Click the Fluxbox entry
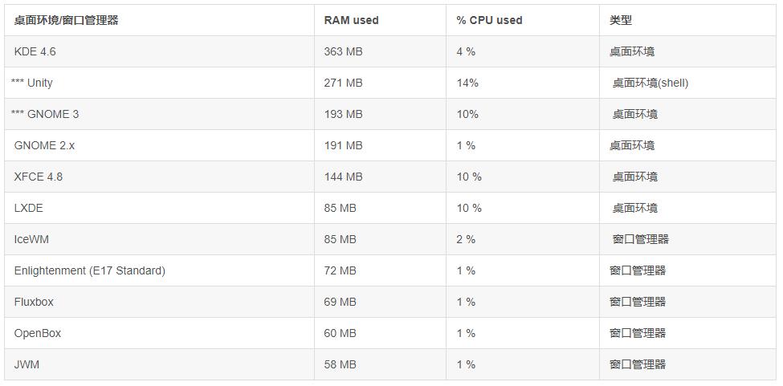The height and width of the screenshot is (386, 783). click(34, 302)
